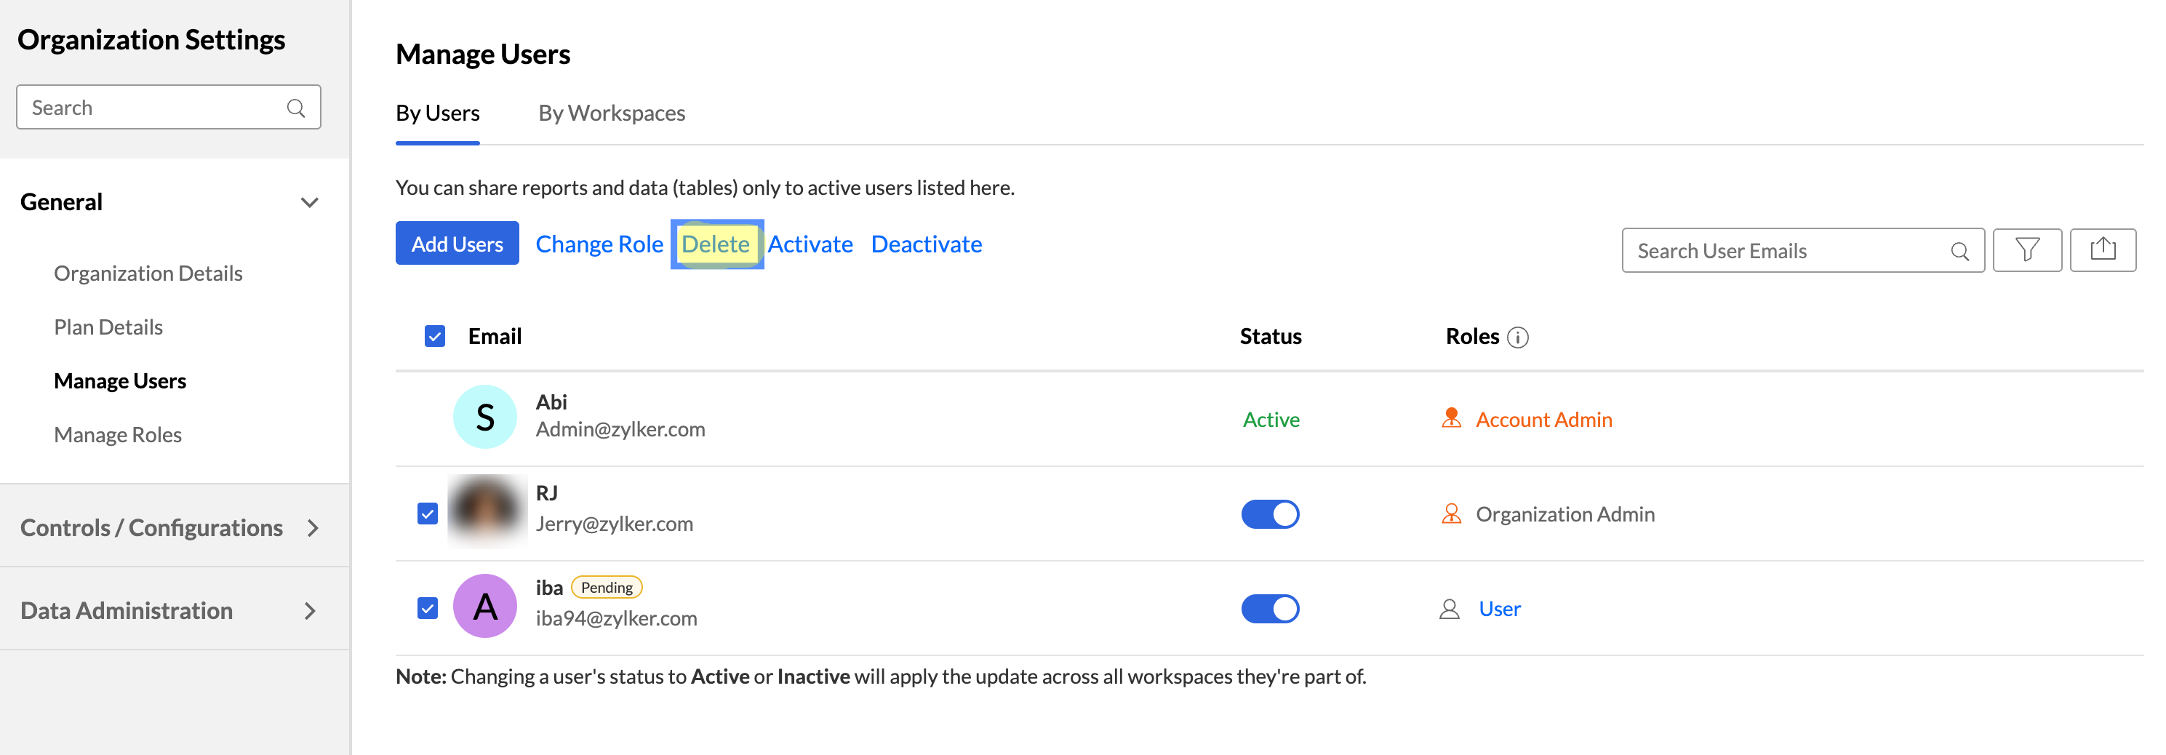This screenshot has width=2166, height=755.
Task: Click Abi's avatar with letter S
Action: tap(485, 417)
